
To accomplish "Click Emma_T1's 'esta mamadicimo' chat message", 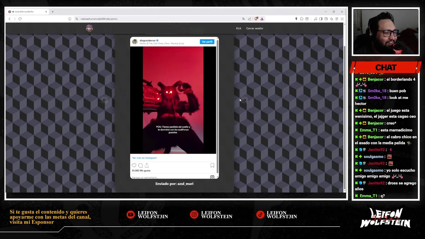I will pos(383,130).
